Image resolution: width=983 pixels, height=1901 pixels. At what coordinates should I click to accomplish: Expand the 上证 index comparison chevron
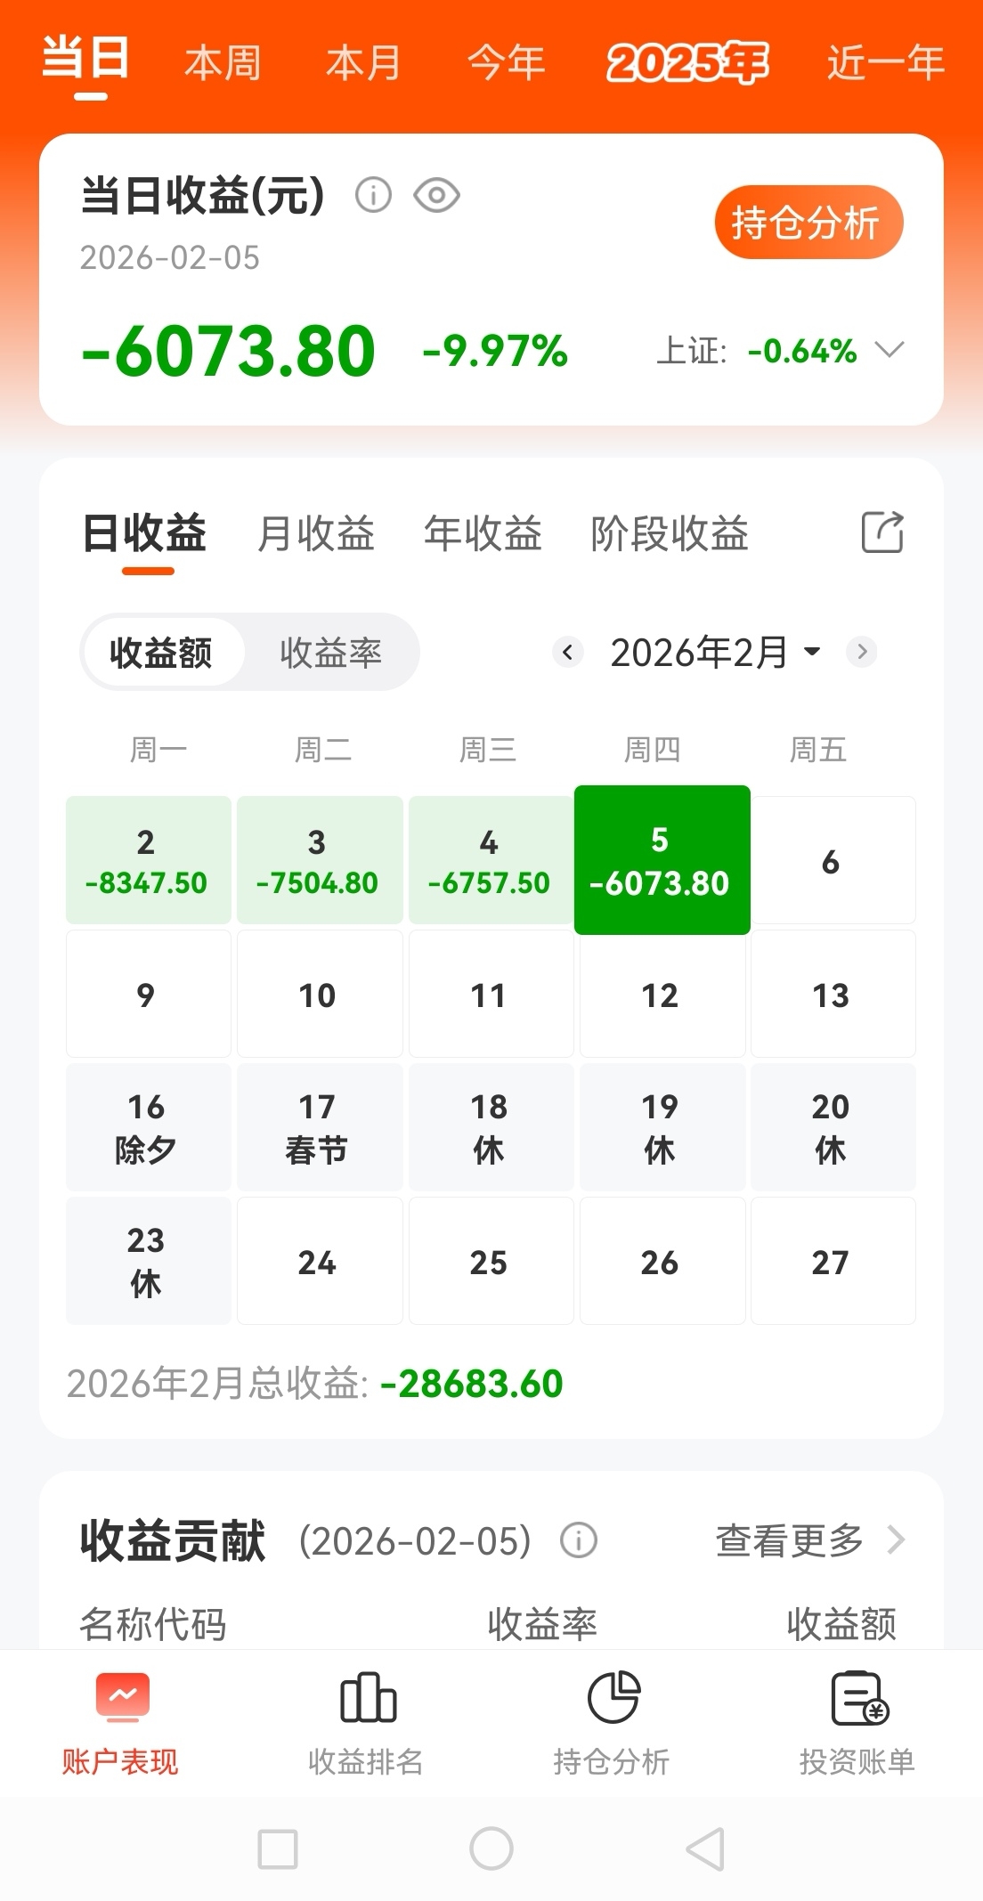pos(890,349)
